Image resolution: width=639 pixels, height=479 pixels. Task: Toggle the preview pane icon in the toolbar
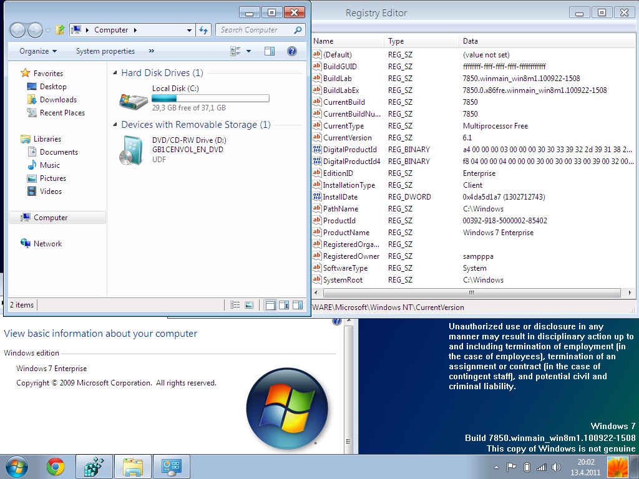pos(270,51)
